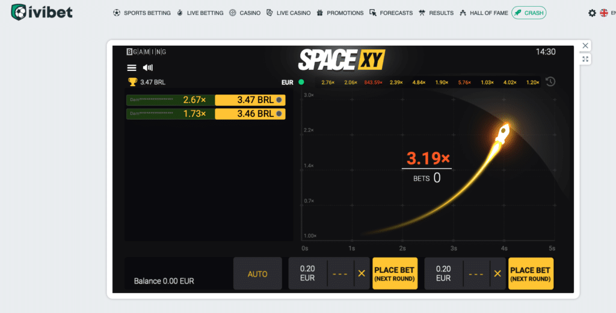This screenshot has height=313, width=616.
Task: Click history result 1.03×
Action: (487, 82)
